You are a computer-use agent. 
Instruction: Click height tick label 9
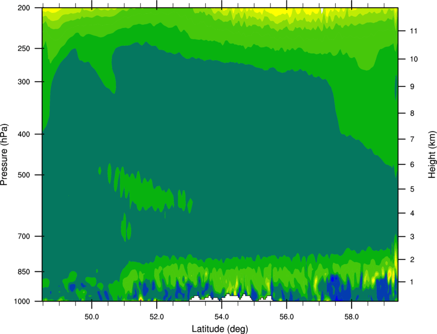click(412, 87)
